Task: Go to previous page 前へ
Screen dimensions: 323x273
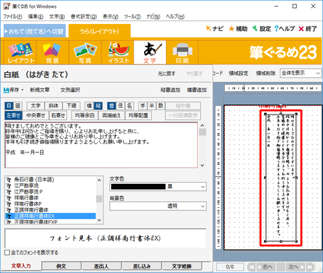Action: pos(266,267)
